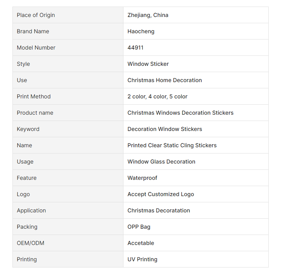This screenshot has height=272, width=286.
Task: Click the Place of Origin label
Action: pos(36,15)
